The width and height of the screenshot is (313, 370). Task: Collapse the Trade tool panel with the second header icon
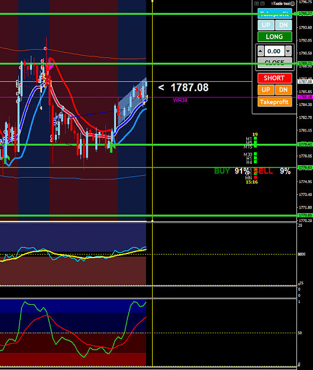(x=262, y=4)
